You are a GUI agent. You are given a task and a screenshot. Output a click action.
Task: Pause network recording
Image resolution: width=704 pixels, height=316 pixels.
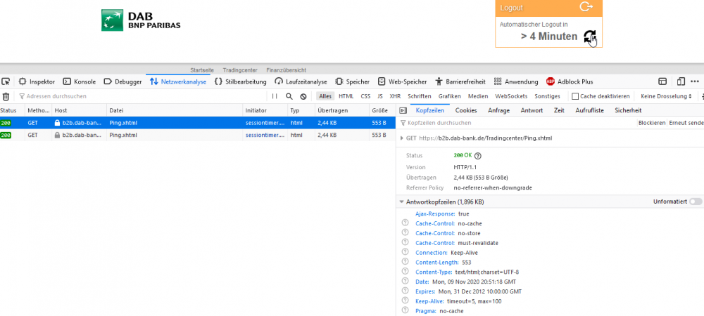tap(275, 96)
